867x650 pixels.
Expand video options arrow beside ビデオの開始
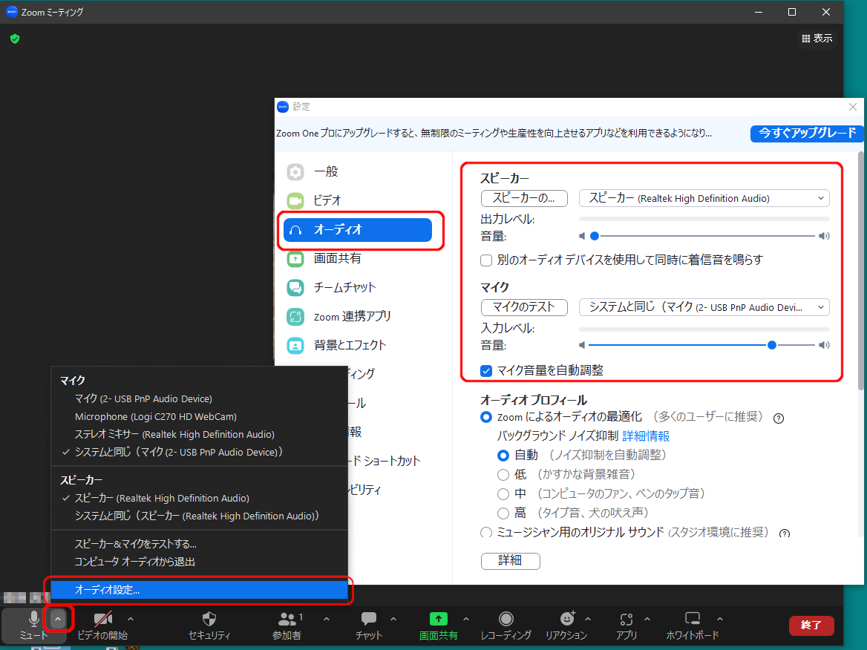(x=131, y=619)
